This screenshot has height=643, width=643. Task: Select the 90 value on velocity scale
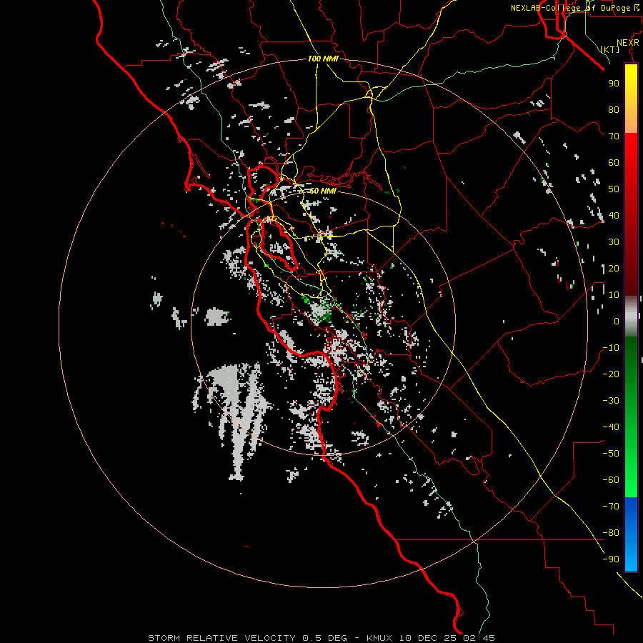pyautogui.click(x=614, y=84)
